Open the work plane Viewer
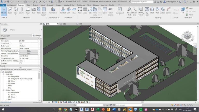 pyautogui.click(x=189, y=15)
